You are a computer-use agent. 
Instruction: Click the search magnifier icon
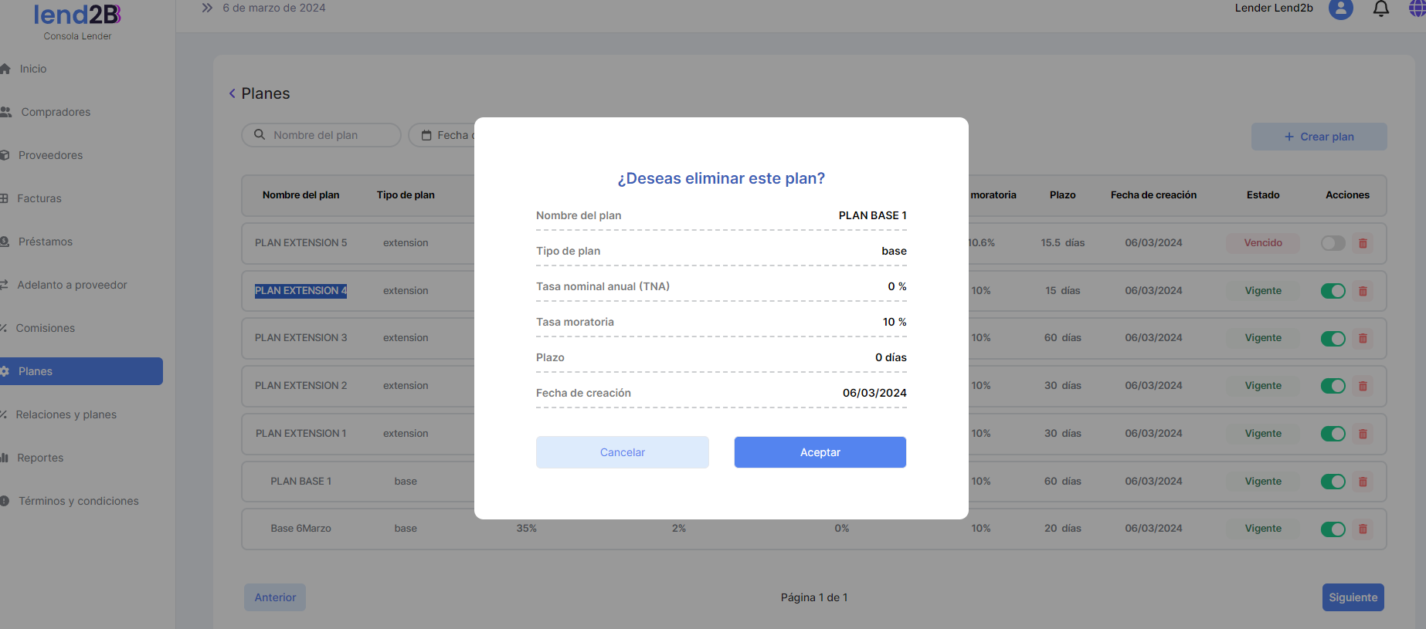point(260,134)
